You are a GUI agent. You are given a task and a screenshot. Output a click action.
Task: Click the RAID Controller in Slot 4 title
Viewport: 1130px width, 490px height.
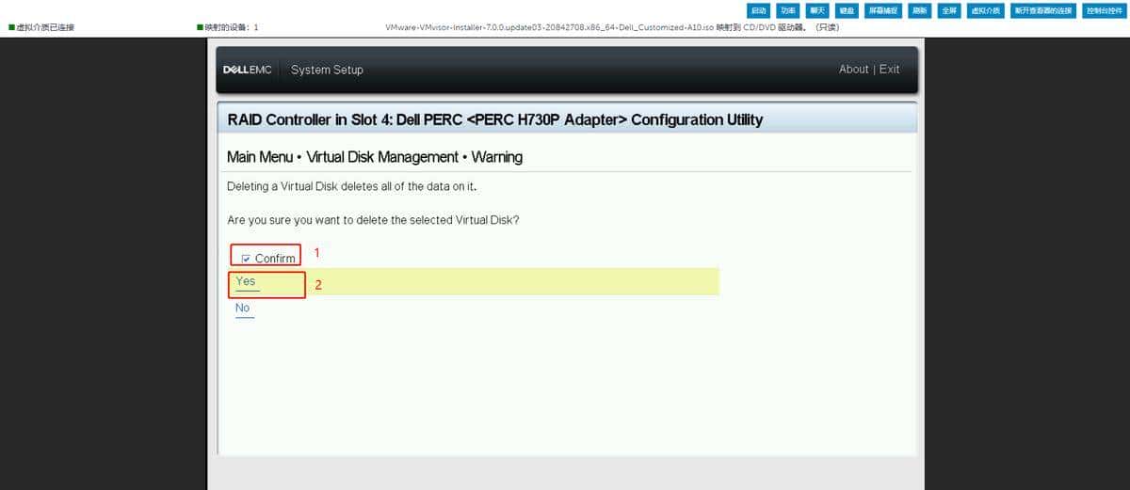(495, 119)
